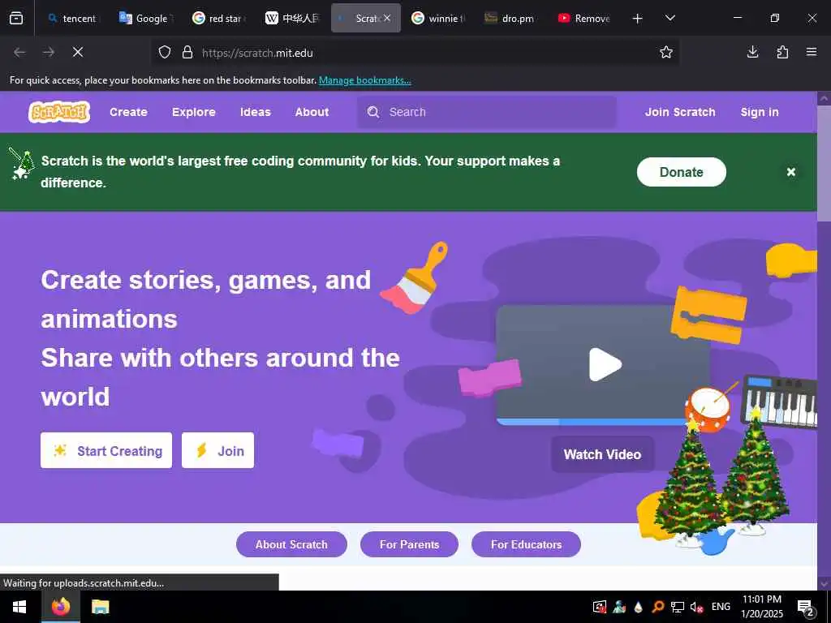Click the Join button with lightning icon

click(x=217, y=450)
